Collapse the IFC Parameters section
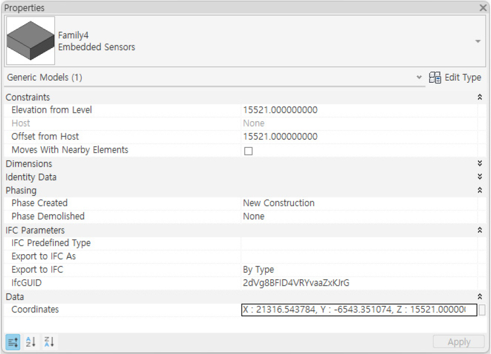 [479, 231]
